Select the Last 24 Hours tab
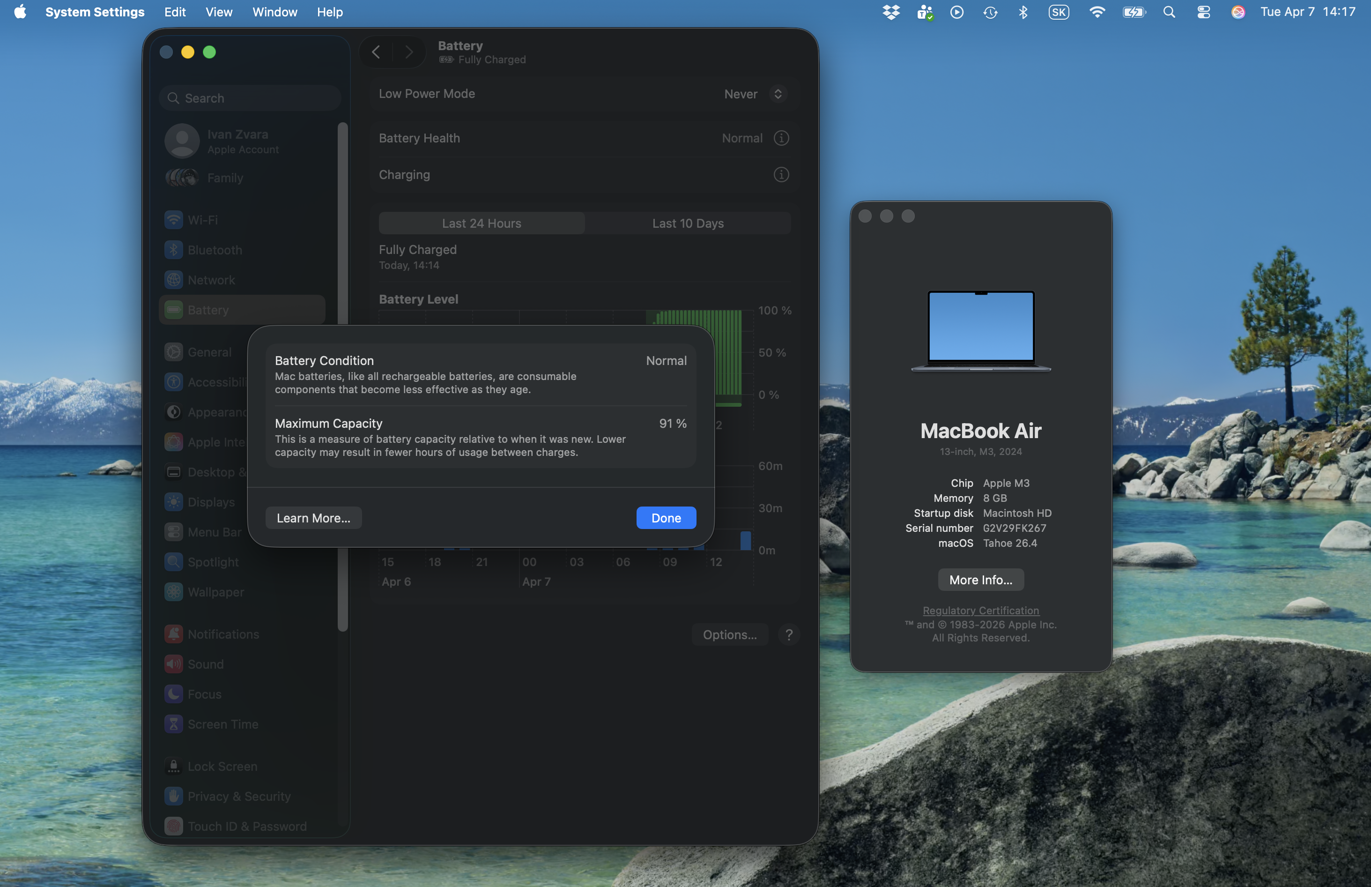This screenshot has width=1371, height=887. [x=482, y=224]
